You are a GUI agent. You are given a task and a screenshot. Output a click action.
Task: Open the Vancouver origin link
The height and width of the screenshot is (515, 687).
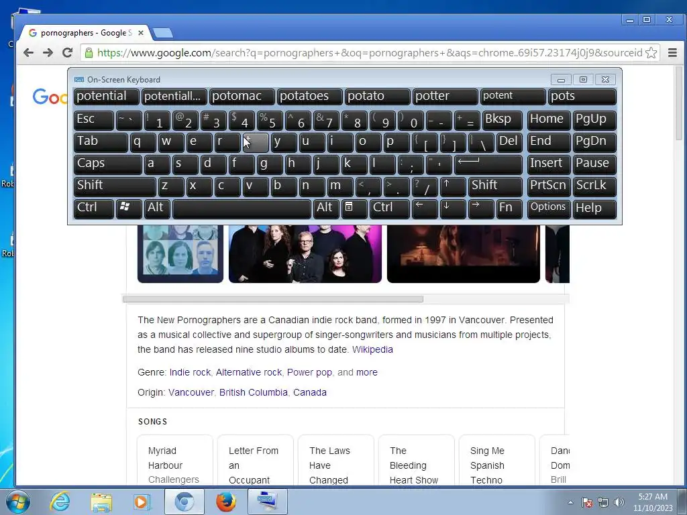coord(191,392)
